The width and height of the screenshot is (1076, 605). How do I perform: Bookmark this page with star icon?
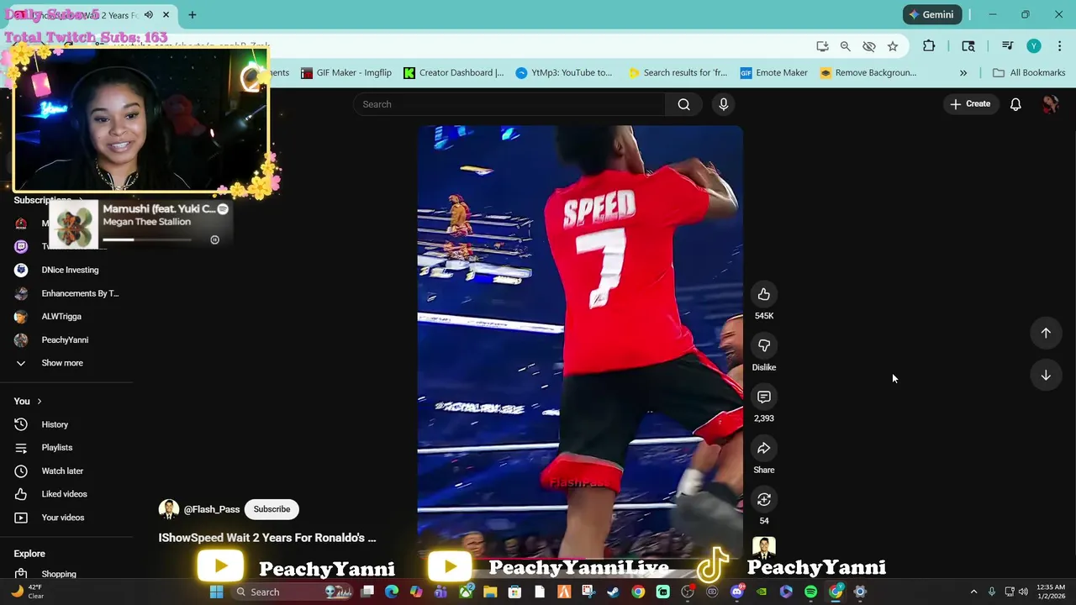click(892, 46)
